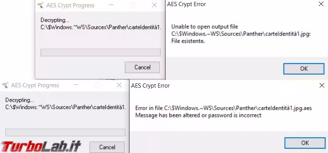Close the 'File esistente' error dialog with X
328x153 pixels.
(321, 4)
